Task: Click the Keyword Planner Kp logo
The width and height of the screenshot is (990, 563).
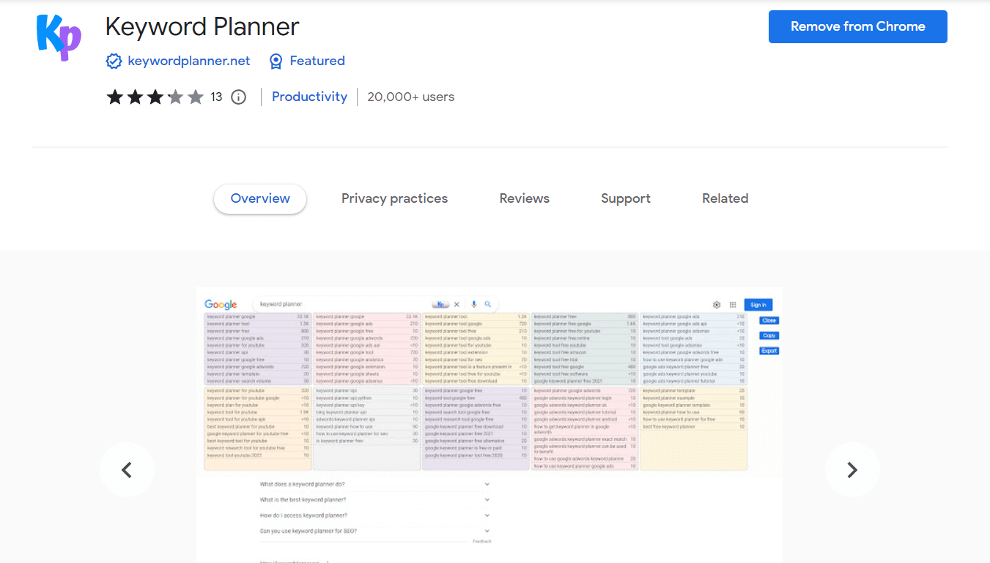Action: (x=59, y=37)
